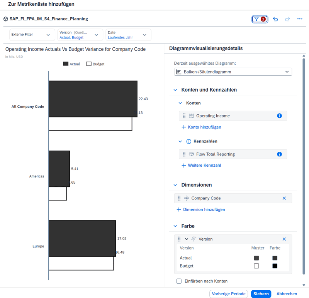Viewport: 309px width, 298px height.
Task: Click the info icon next to Operating Income
Action: pos(279,116)
